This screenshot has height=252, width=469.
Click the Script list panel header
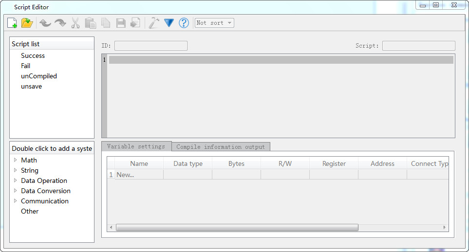[x=52, y=44]
